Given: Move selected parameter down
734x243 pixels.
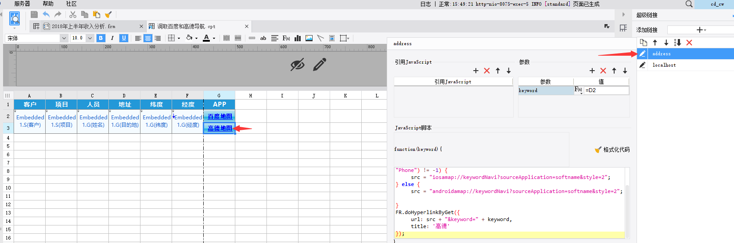Looking at the screenshot, I should (x=625, y=71).
